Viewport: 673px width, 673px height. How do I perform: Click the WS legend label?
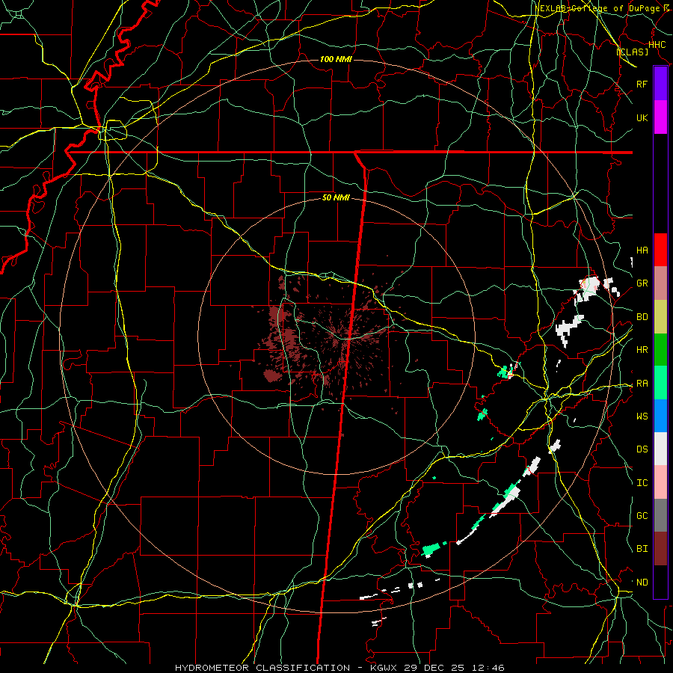tap(642, 417)
